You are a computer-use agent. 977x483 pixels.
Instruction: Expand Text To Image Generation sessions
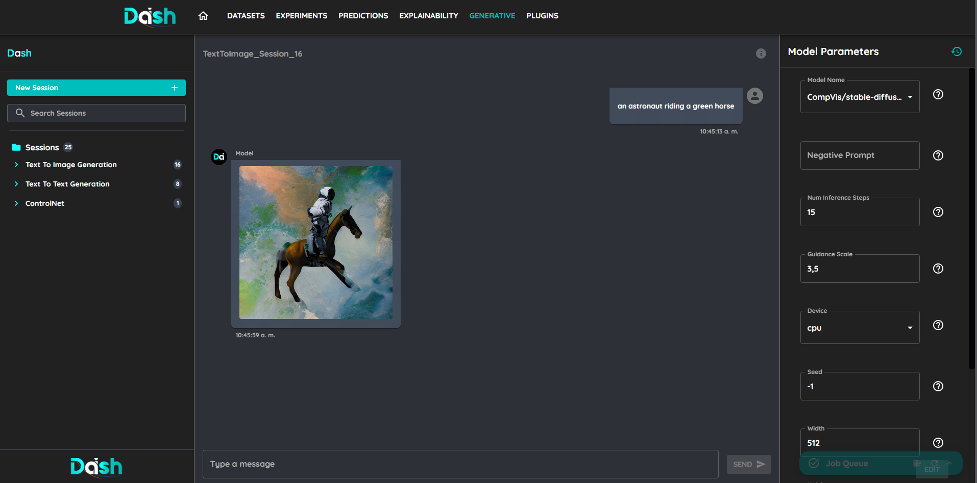16,165
